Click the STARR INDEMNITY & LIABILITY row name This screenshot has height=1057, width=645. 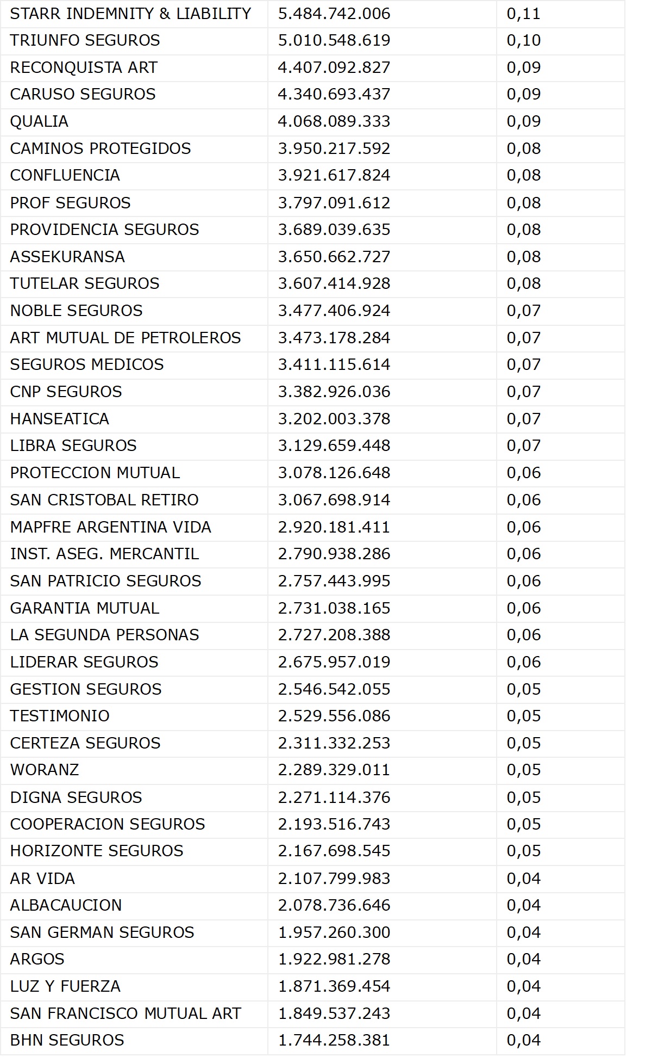click(130, 14)
